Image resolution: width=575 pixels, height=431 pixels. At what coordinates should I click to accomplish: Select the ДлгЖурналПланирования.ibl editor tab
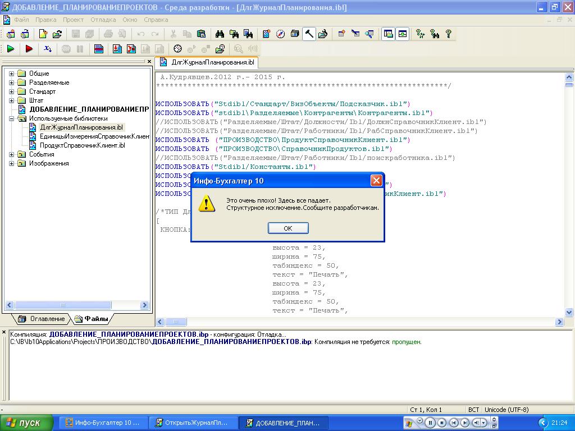pos(208,62)
